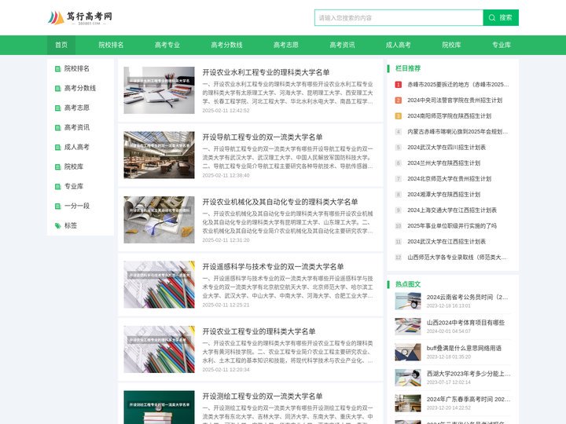Click thumbnail beside 2024云南省考公务员时间
Viewport: 566px width, 424px height.
tap(408, 301)
